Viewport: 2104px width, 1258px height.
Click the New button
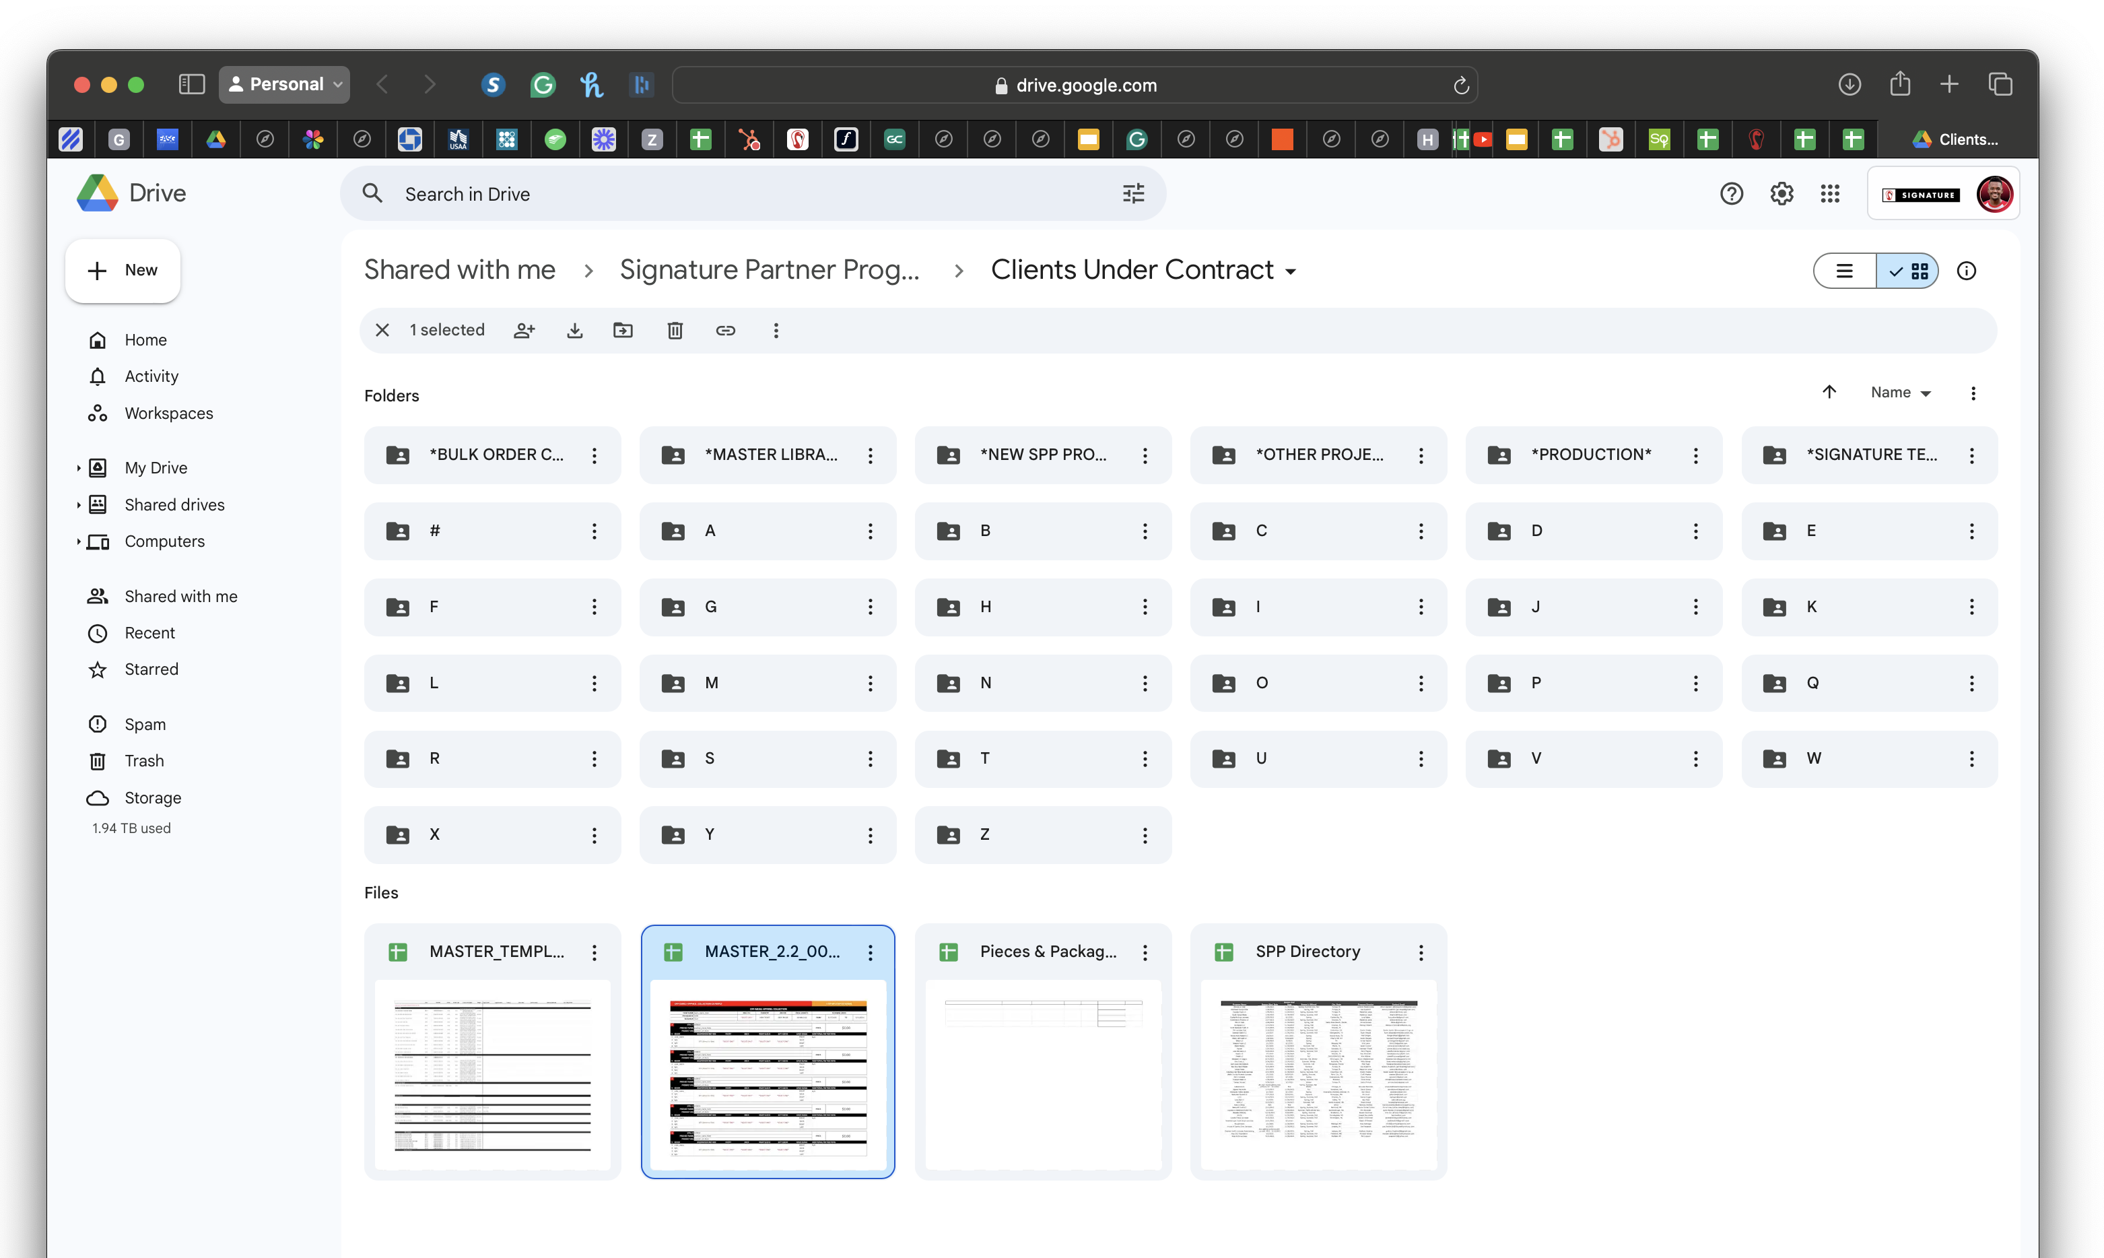point(123,271)
